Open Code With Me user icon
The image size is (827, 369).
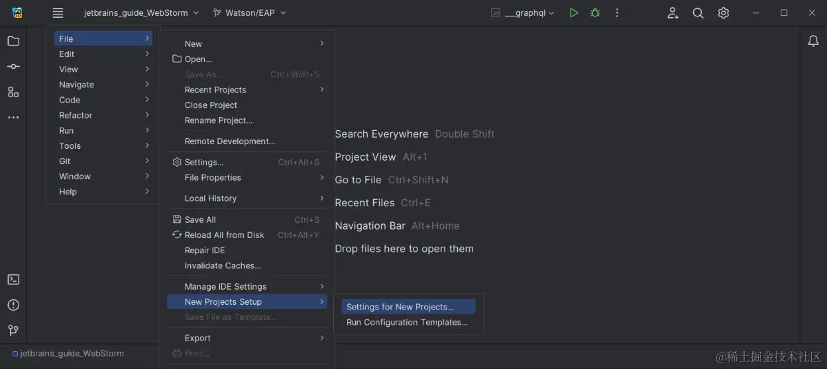click(x=673, y=13)
